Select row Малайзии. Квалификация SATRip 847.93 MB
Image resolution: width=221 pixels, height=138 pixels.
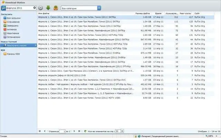pos(126,40)
